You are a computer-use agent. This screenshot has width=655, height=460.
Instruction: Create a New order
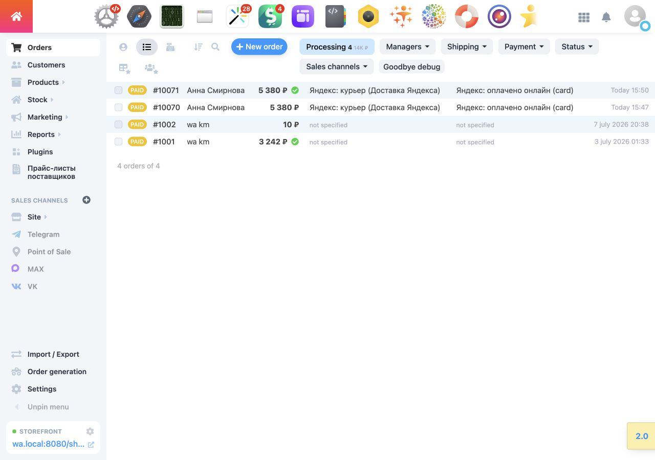259,47
